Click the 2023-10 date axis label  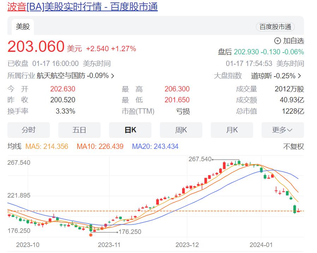(28, 245)
